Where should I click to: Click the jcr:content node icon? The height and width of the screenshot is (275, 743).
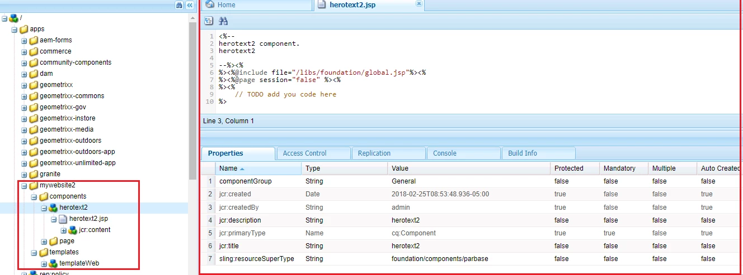[73, 230]
